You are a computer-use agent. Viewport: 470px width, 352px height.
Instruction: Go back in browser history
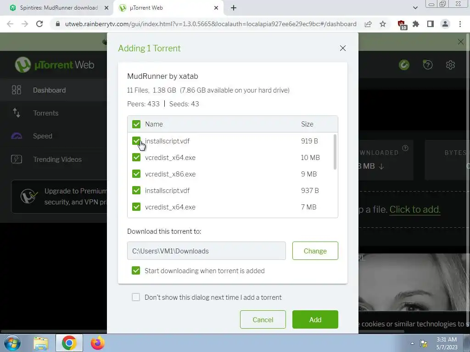pyautogui.click(x=10, y=24)
